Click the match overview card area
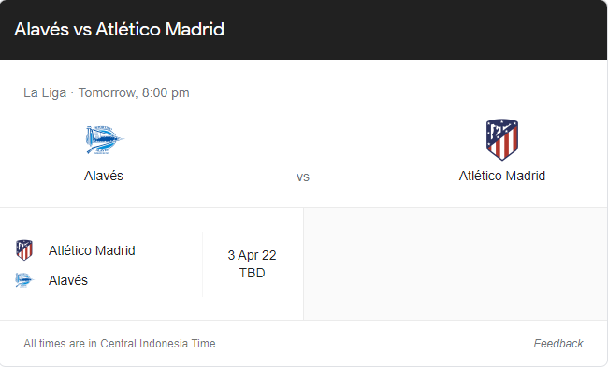The image size is (608, 368). coord(303,134)
